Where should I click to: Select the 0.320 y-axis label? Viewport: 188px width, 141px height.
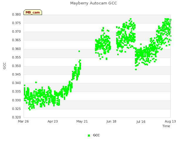[16, 117]
